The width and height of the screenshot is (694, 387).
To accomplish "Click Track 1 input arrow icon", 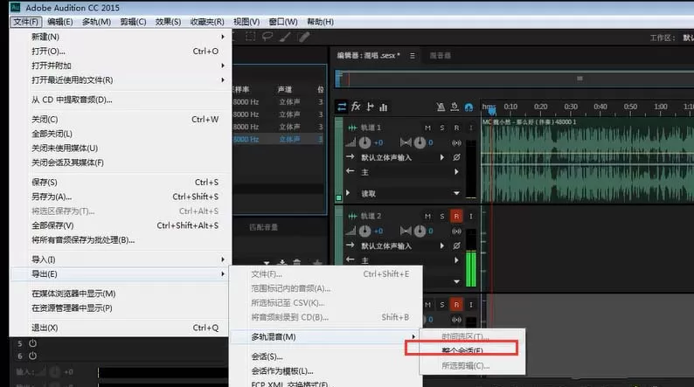I will (x=350, y=156).
